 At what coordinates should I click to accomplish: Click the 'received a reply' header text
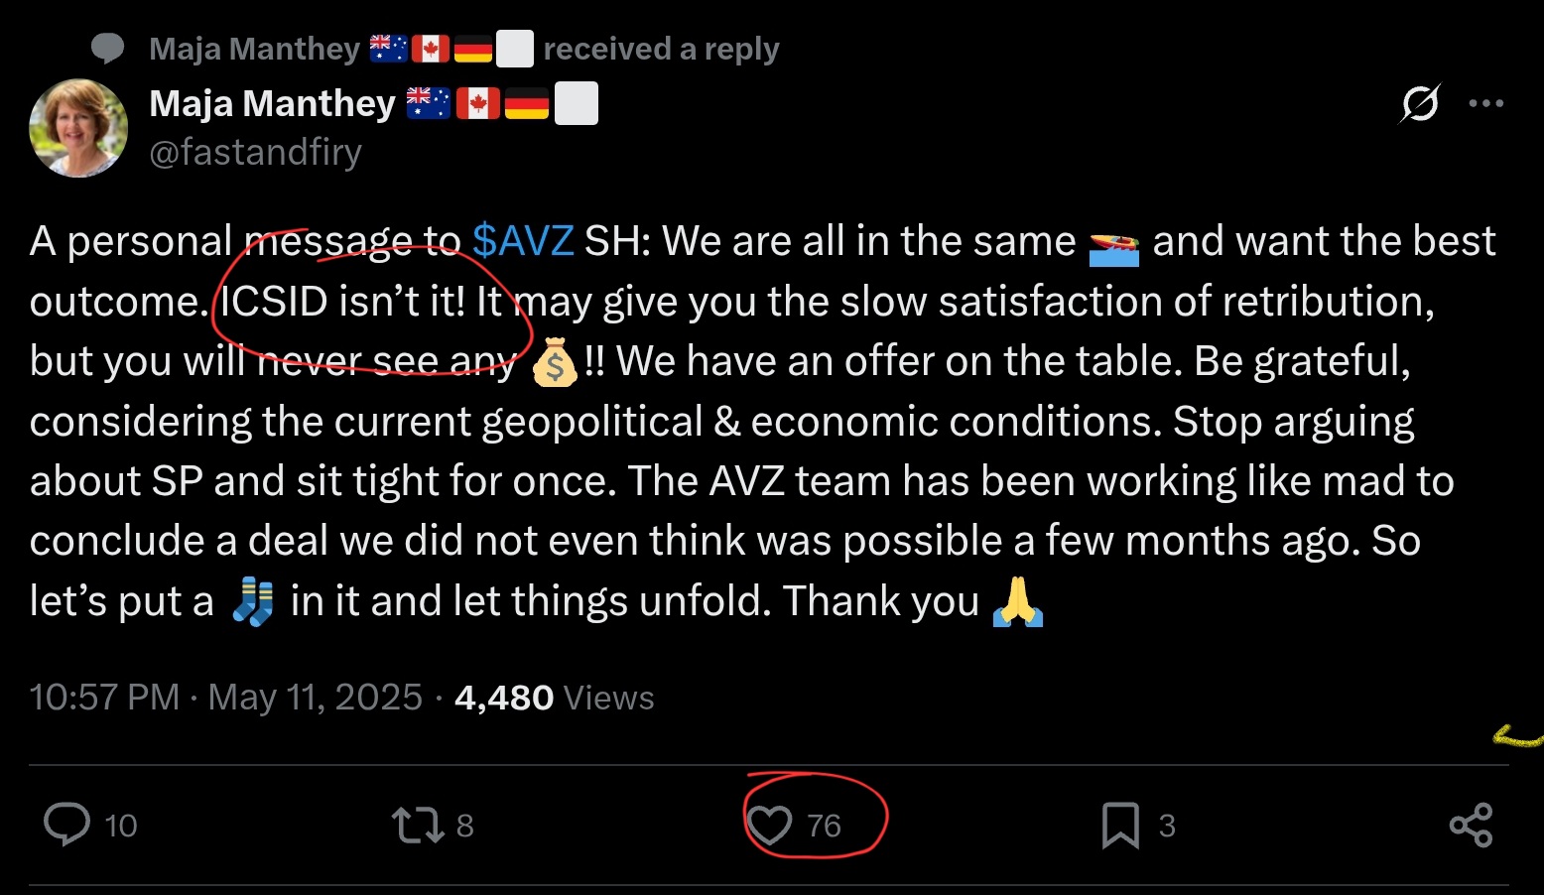tap(661, 49)
